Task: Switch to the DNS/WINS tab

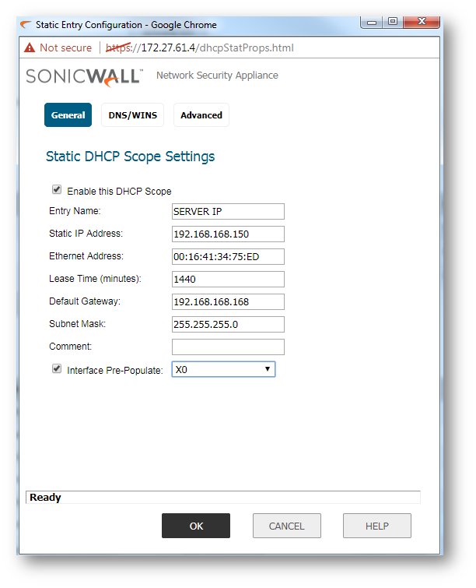Action: point(132,115)
